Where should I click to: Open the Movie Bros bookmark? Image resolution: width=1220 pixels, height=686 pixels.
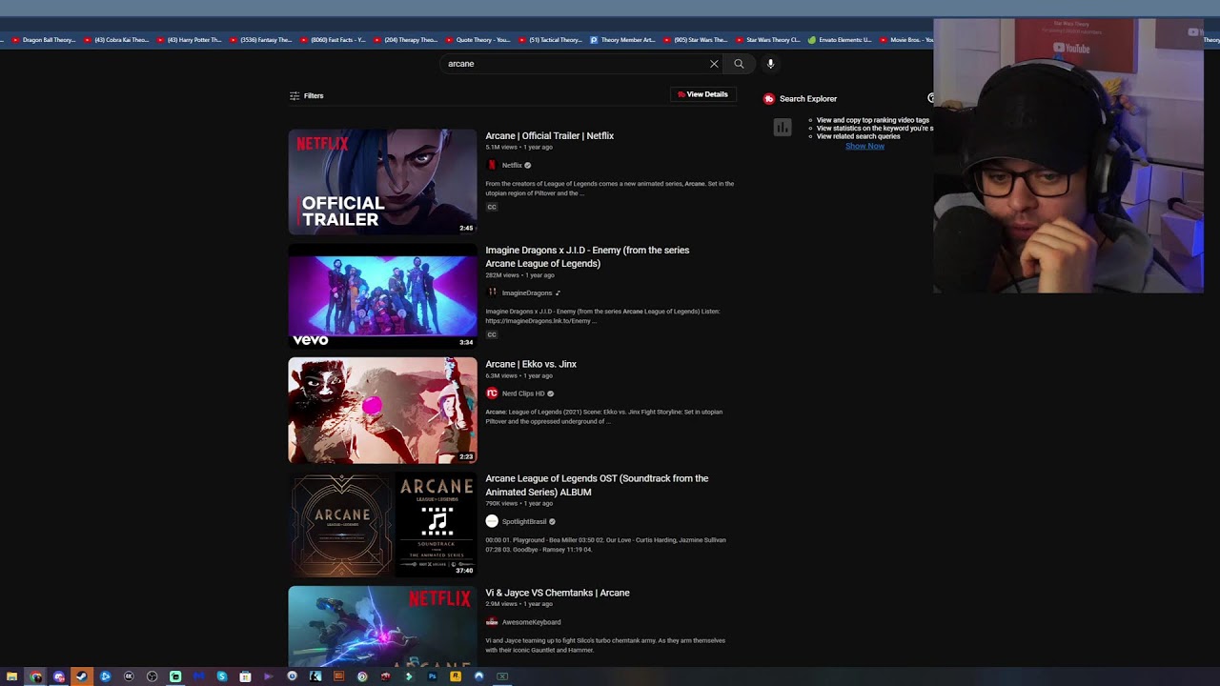tap(907, 40)
